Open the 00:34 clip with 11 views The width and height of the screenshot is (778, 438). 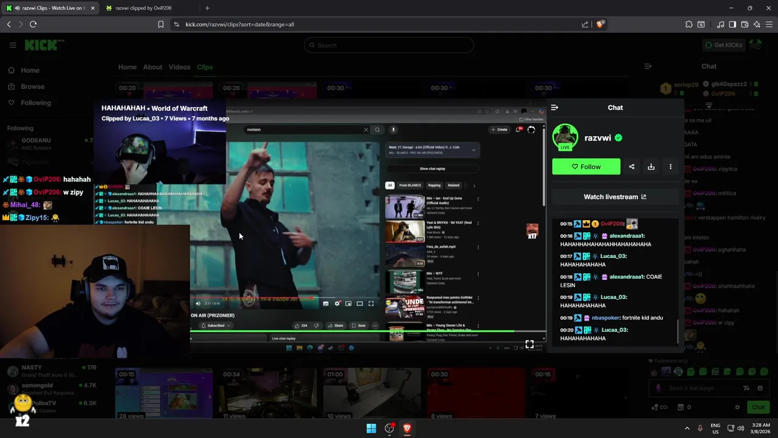(x=268, y=394)
